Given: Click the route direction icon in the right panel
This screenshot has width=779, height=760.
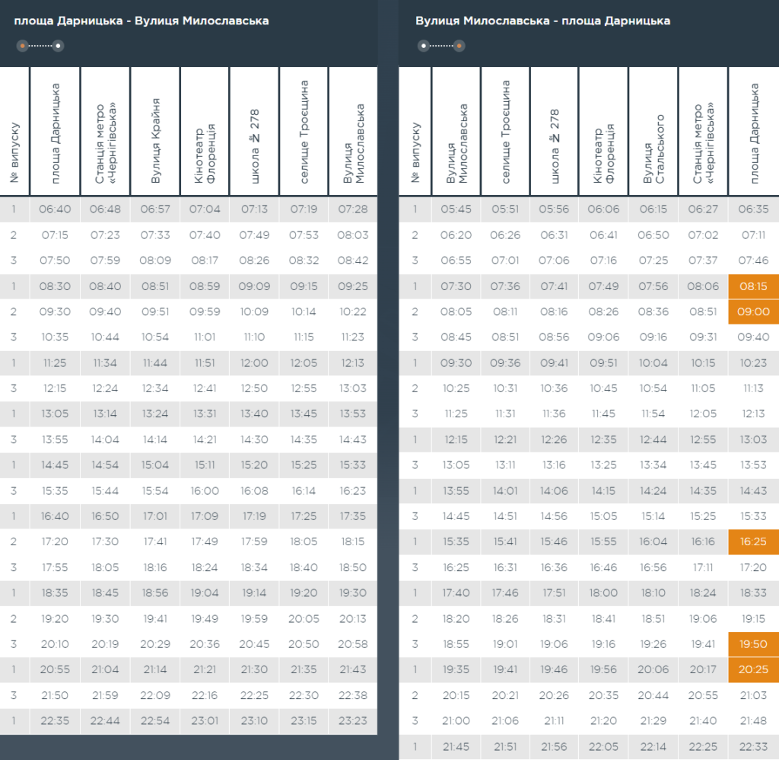Looking at the screenshot, I should [441, 46].
